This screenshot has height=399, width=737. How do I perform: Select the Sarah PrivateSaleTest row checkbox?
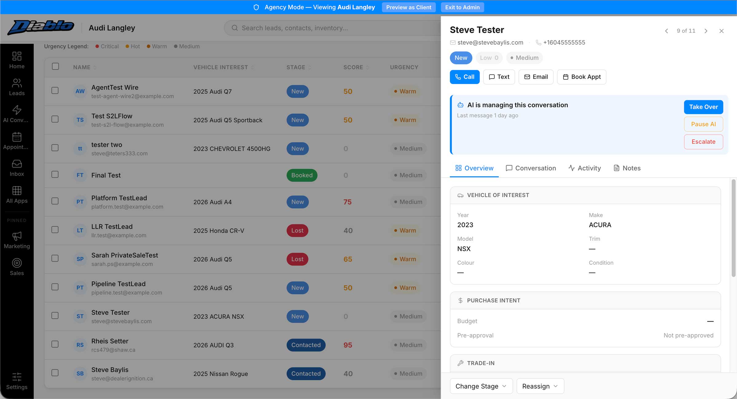(x=55, y=258)
